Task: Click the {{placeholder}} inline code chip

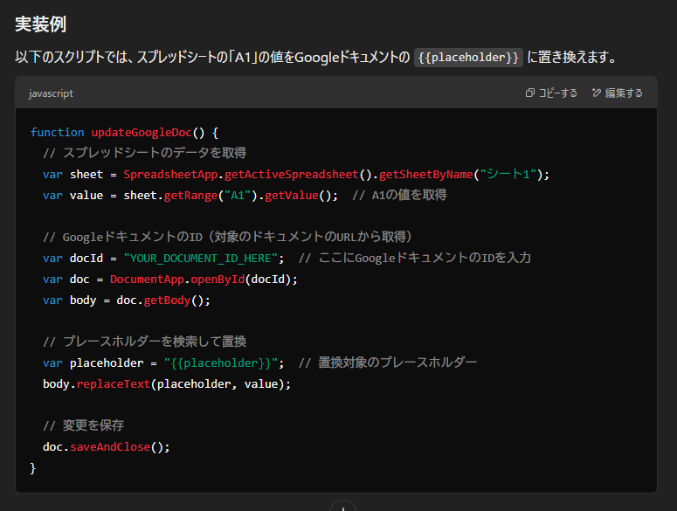Action: 468,58
